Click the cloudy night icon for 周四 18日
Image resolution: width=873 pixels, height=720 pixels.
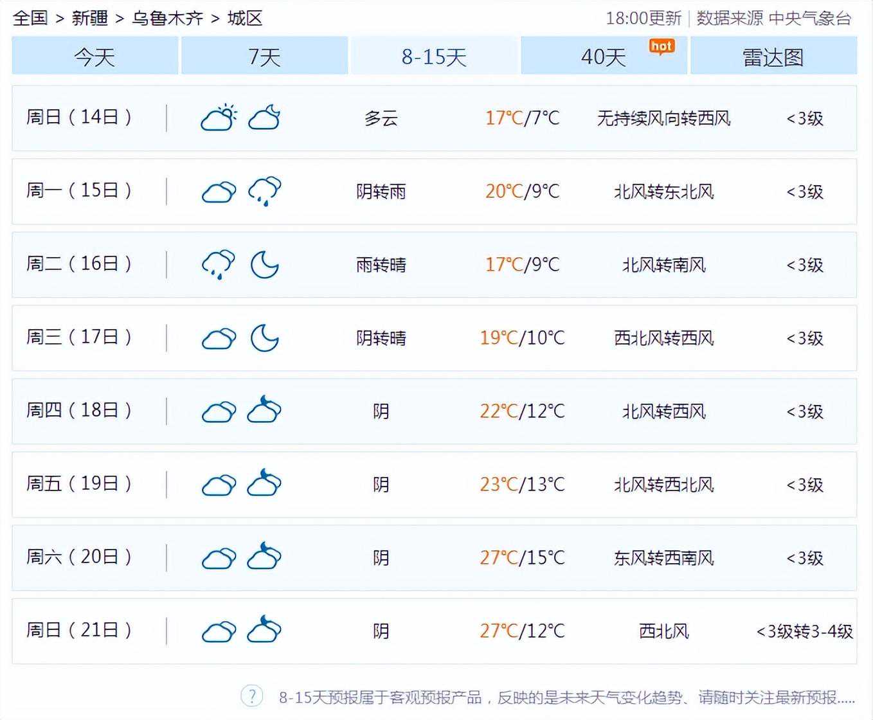click(264, 411)
